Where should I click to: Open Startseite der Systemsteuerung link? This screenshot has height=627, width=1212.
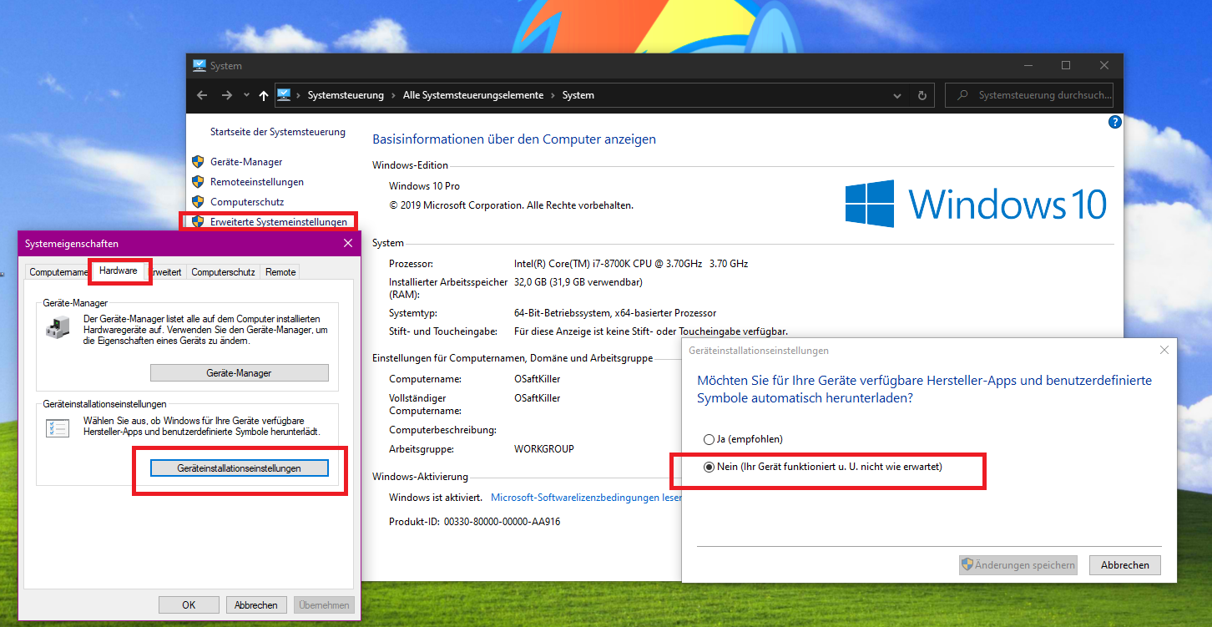[x=277, y=132]
